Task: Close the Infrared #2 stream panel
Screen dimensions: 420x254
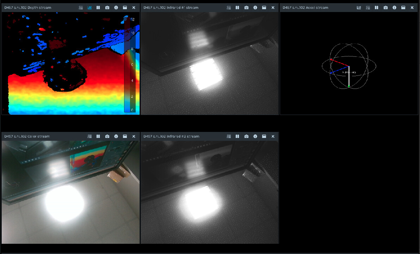Action: tap(273, 136)
